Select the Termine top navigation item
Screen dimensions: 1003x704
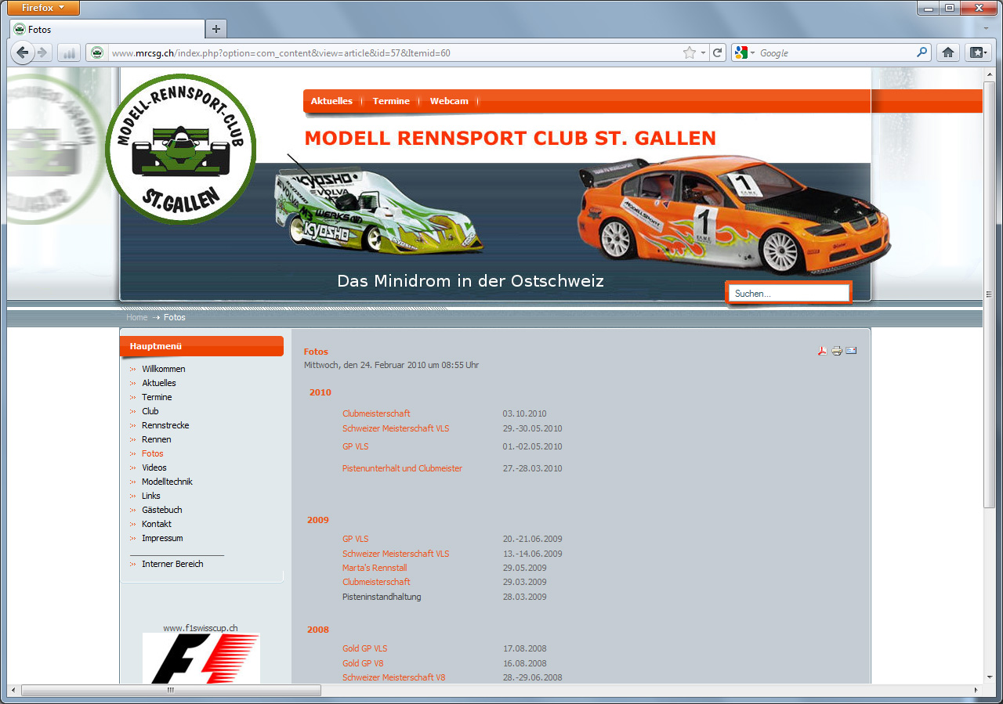391,101
